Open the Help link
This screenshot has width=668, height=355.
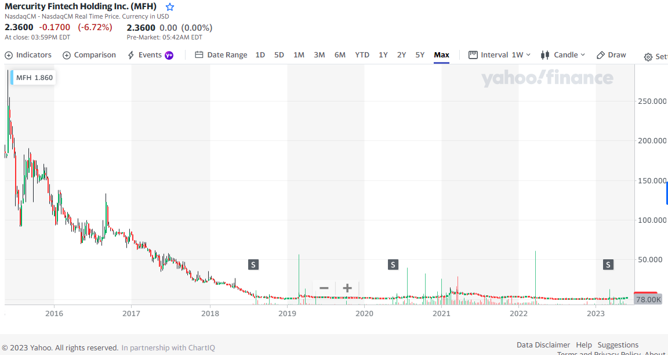584,345
